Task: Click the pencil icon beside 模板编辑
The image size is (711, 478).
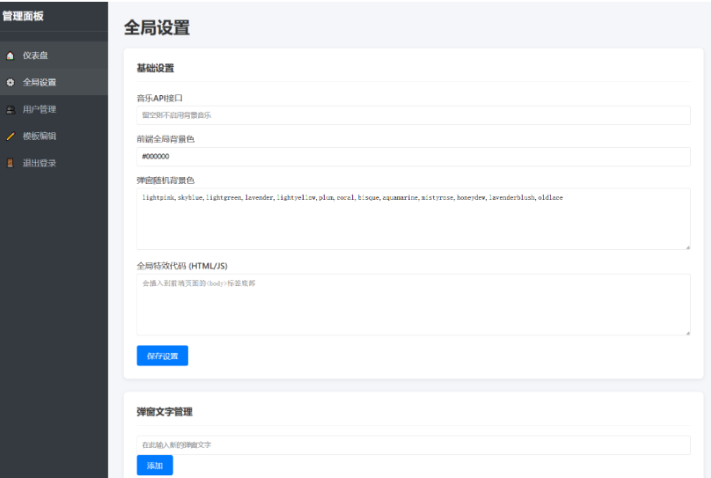Action: click(11, 136)
